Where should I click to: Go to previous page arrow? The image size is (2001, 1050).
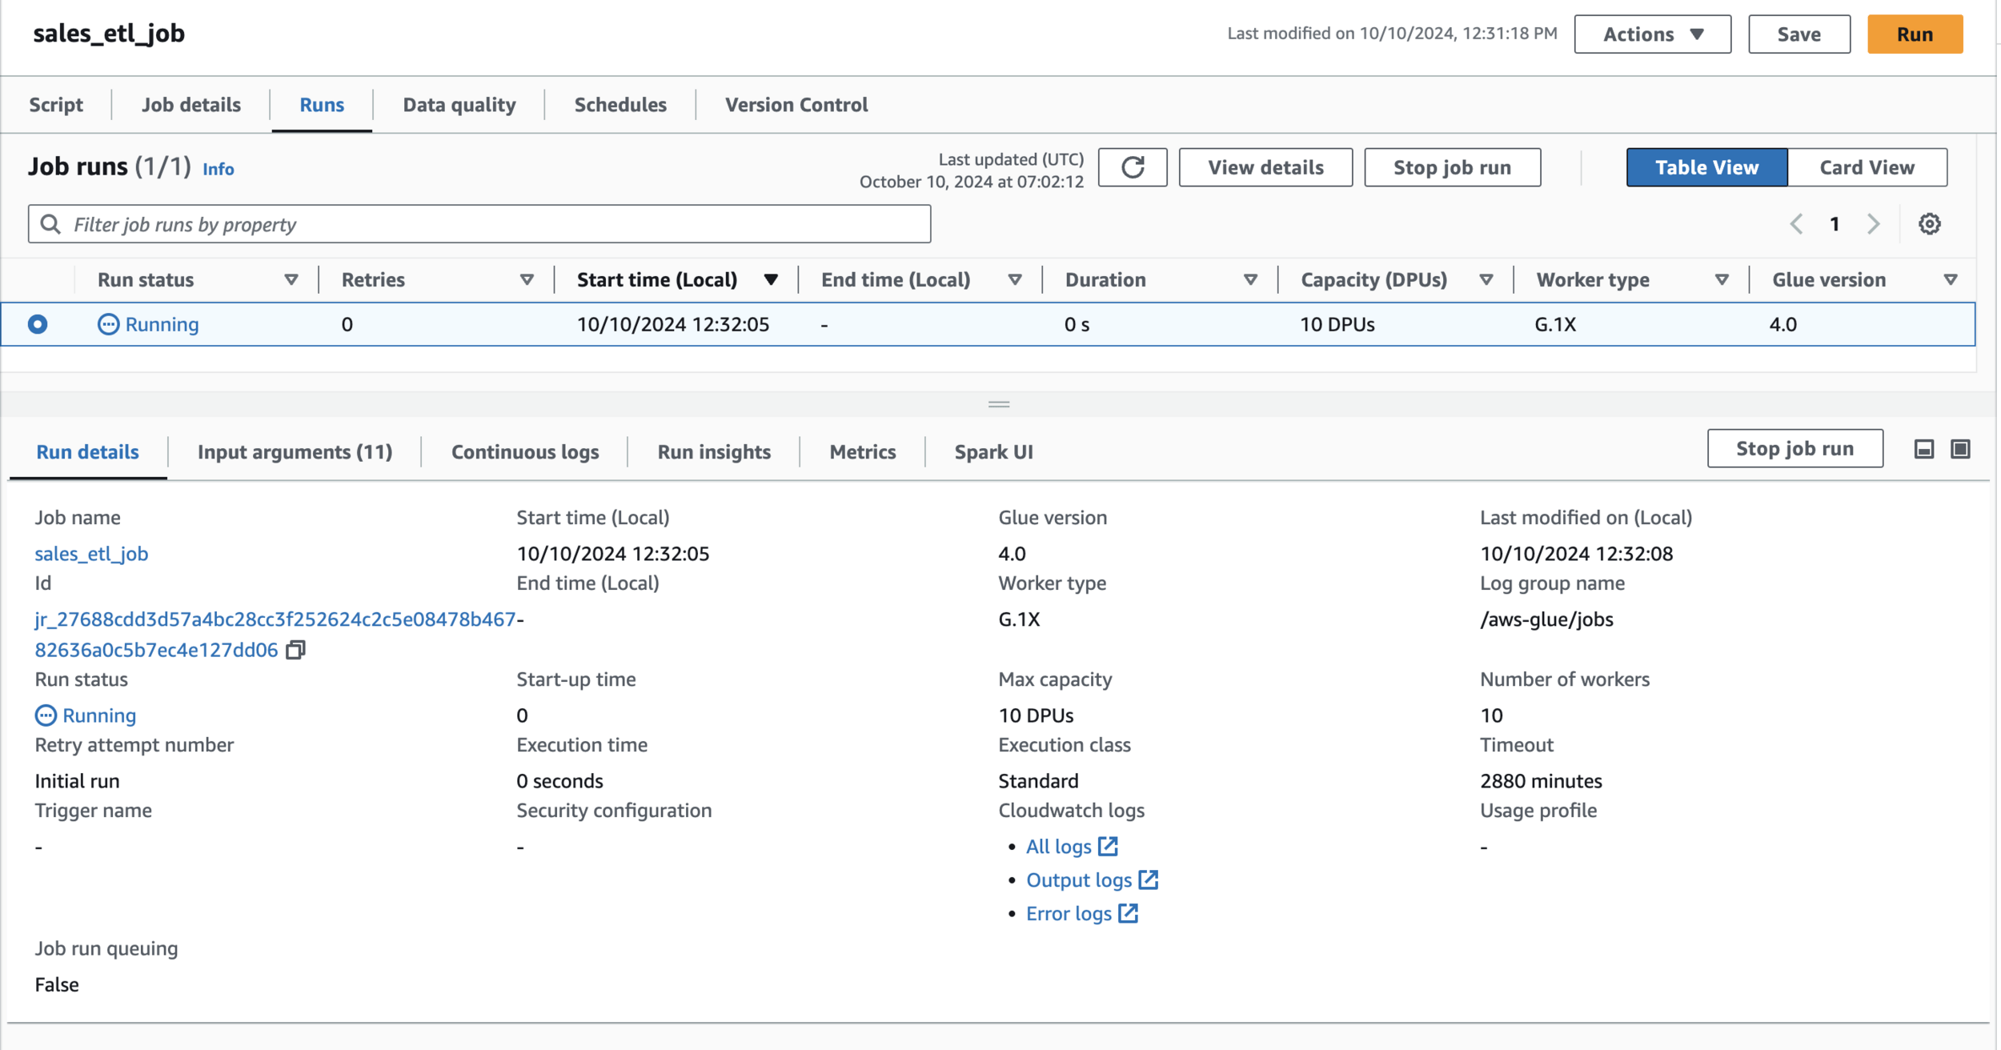pos(1796,224)
